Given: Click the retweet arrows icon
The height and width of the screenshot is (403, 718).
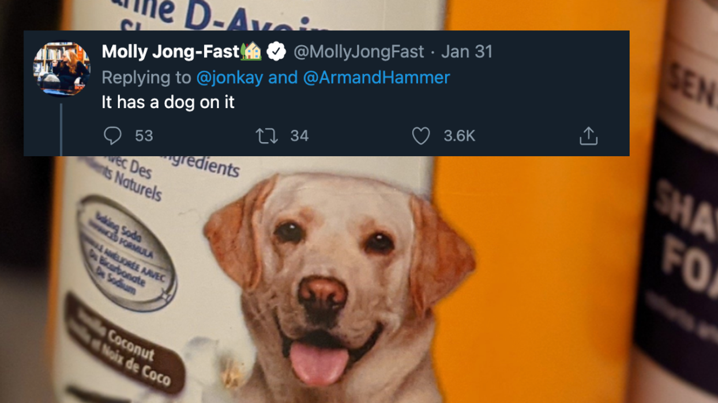Looking at the screenshot, I should 266,136.
